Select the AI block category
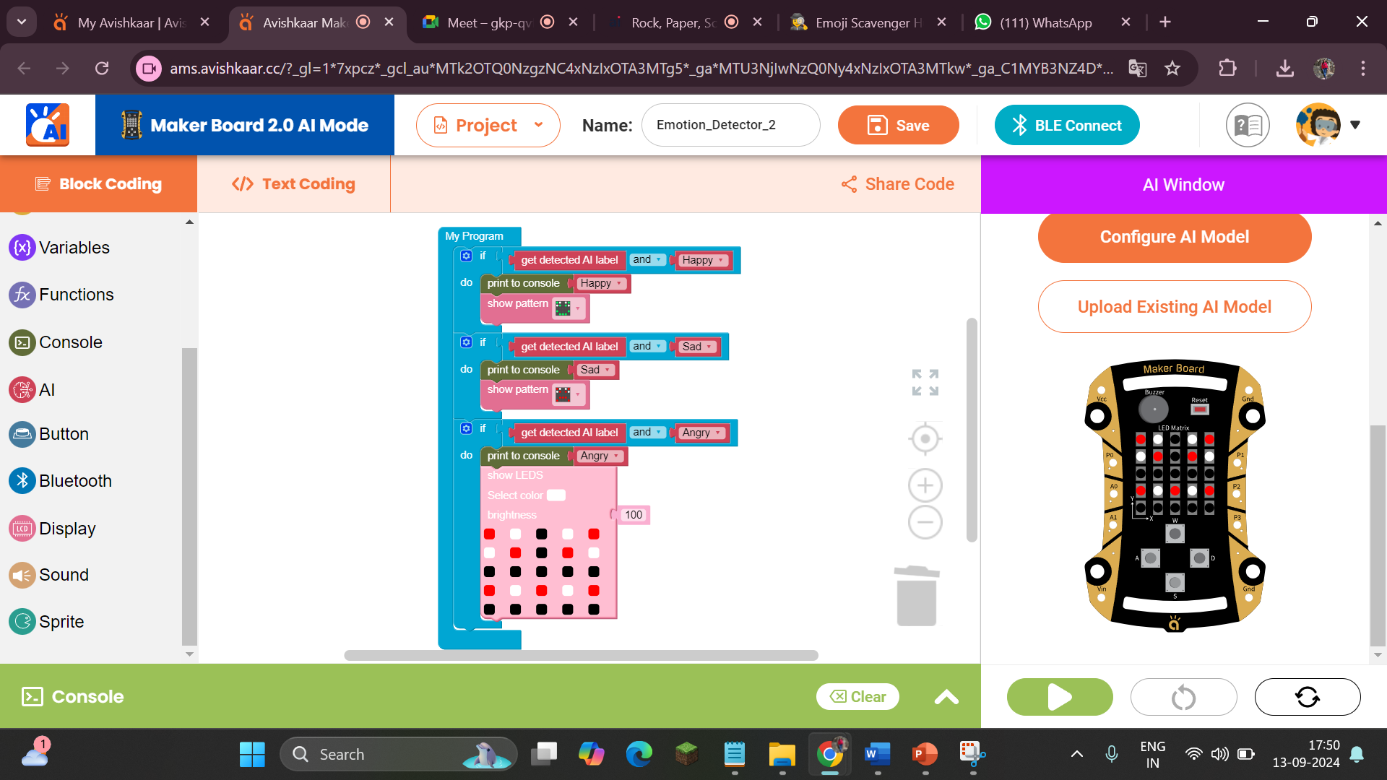 [46, 389]
